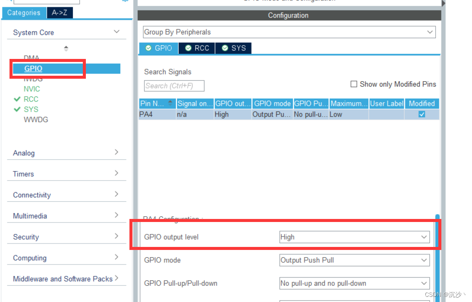Image resolution: width=472 pixels, height=302 pixels.
Task: Select WWDG in System Core list
Action: [x=36, y=120]
